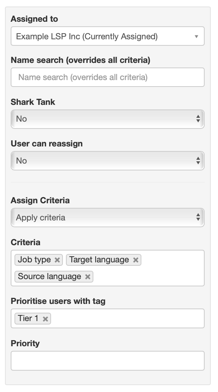Click inside Prioritise users with tag box
The image size is (218, 392).
pyautogui.click(x=128, y=318)
